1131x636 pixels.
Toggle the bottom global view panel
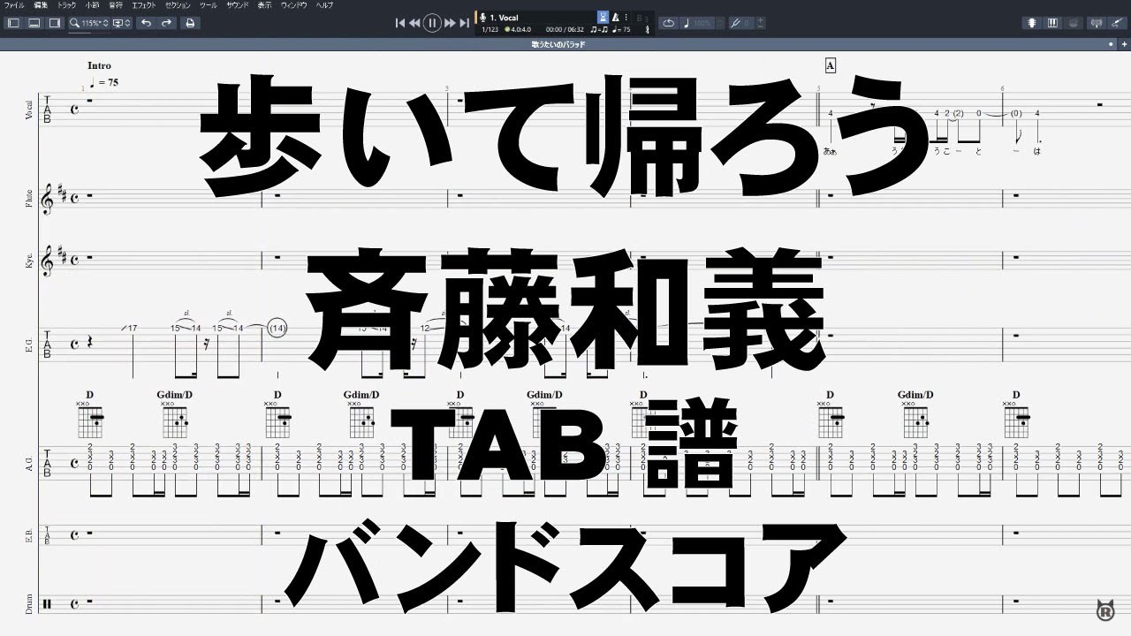(34, 23)
